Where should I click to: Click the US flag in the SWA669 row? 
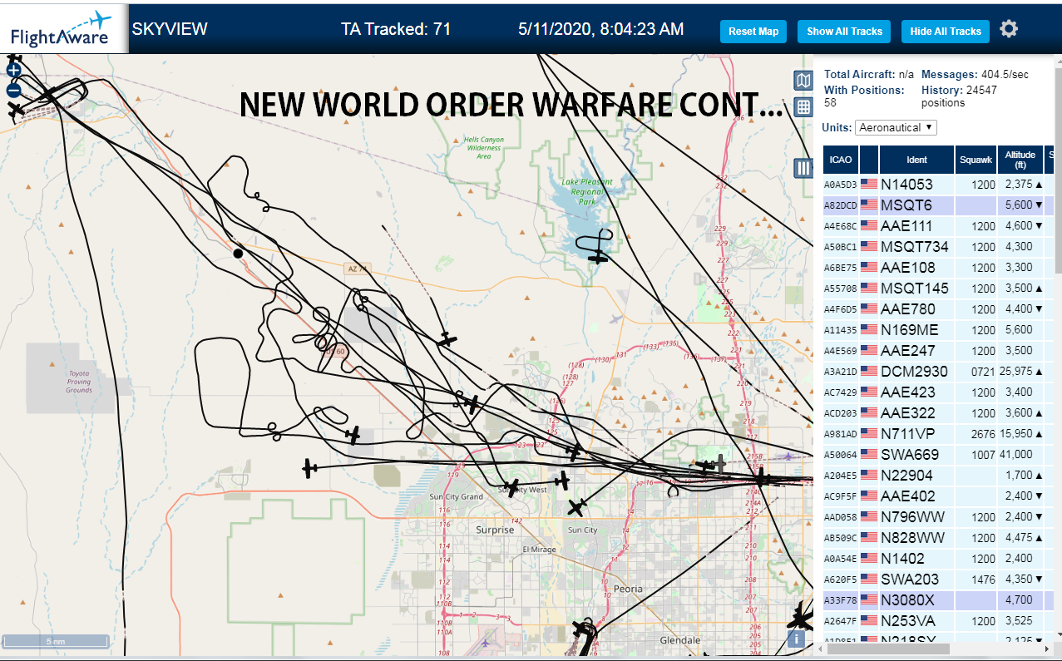(x=869, y=455)
